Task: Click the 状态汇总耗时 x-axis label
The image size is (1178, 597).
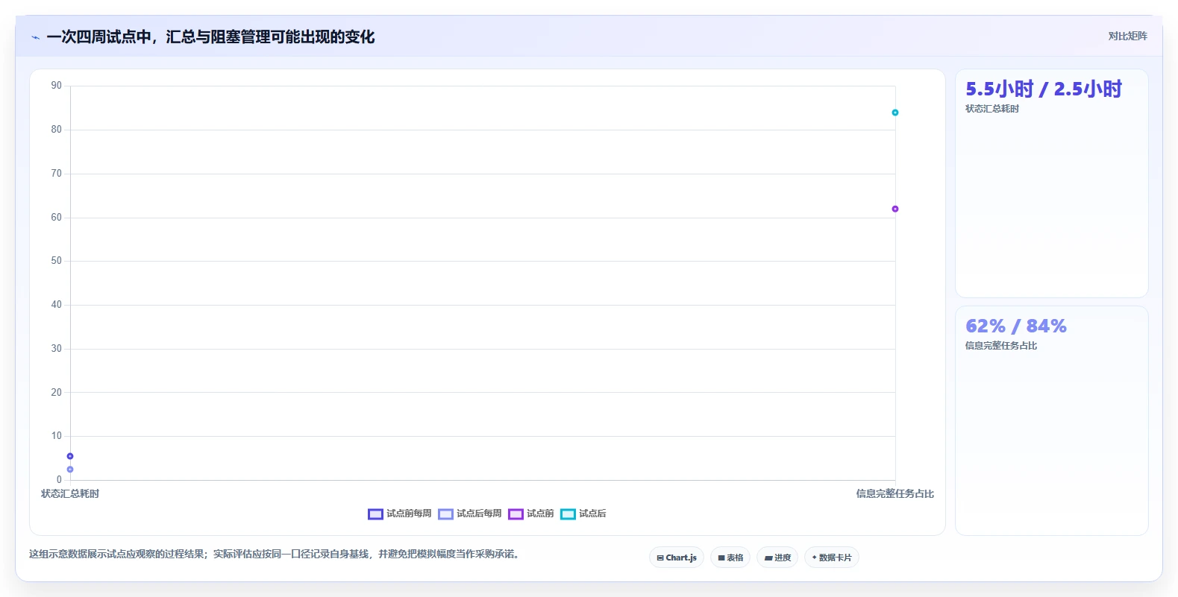Action: (x=70, y=494)
